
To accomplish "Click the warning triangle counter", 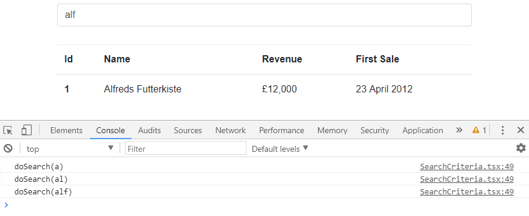I will click(x=480, y=130).
